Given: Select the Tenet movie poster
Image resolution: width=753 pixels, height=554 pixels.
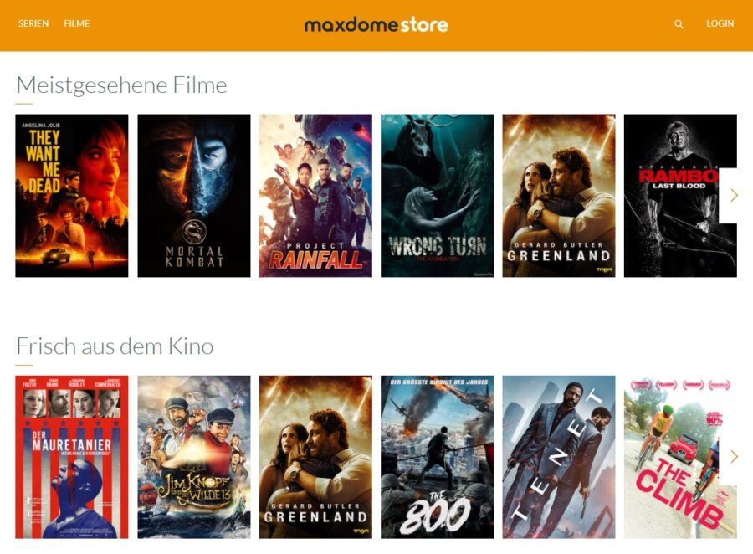Looking at the screenshot, I should (x=559, y=457).
